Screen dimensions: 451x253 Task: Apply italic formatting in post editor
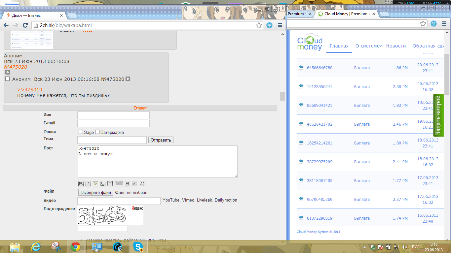tap(88, 184)
